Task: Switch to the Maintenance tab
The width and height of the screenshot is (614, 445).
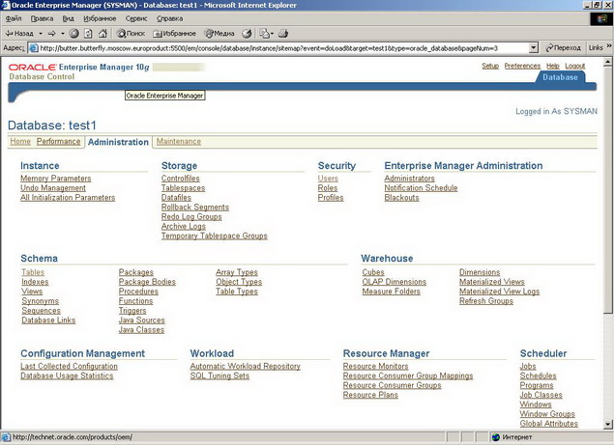Action: [179, 142]
